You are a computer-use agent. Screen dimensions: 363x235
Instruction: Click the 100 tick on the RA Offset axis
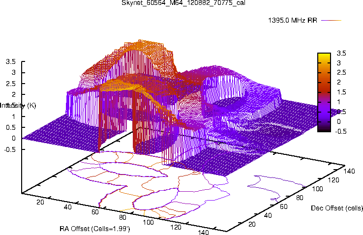click(148, 222)
